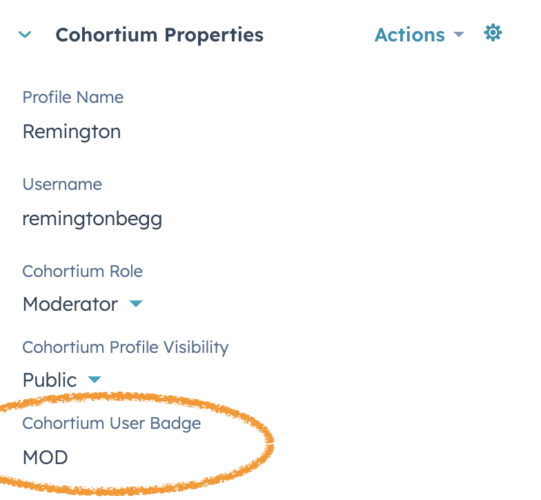This screenshot has width=541, height=500.
Task: Select the Cohortium Role property label
Action: click(x=83, y=271)
